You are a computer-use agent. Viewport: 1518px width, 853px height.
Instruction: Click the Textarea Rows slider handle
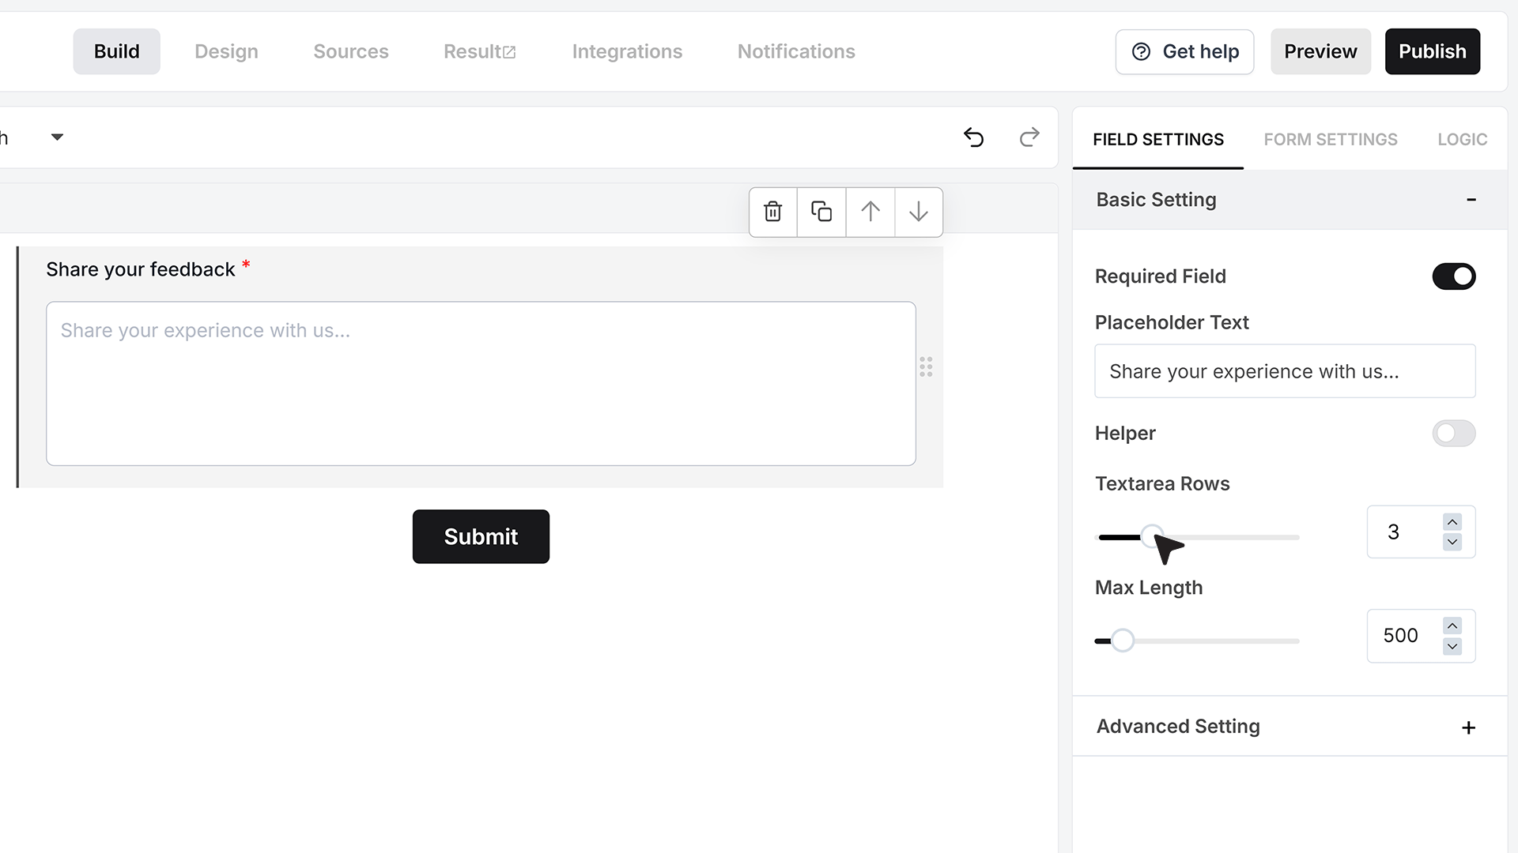pos(1152,537)
